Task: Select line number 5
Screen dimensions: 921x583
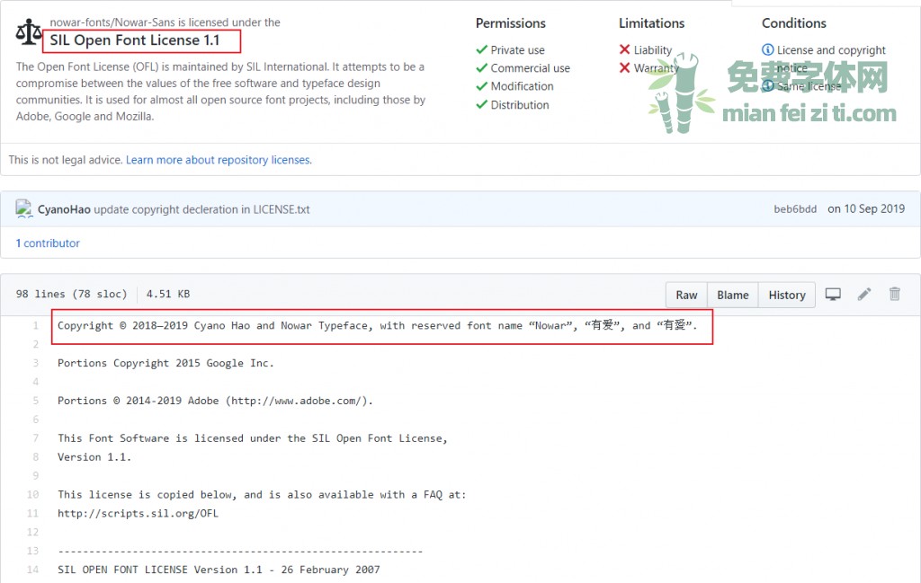Action: point(35,401)
